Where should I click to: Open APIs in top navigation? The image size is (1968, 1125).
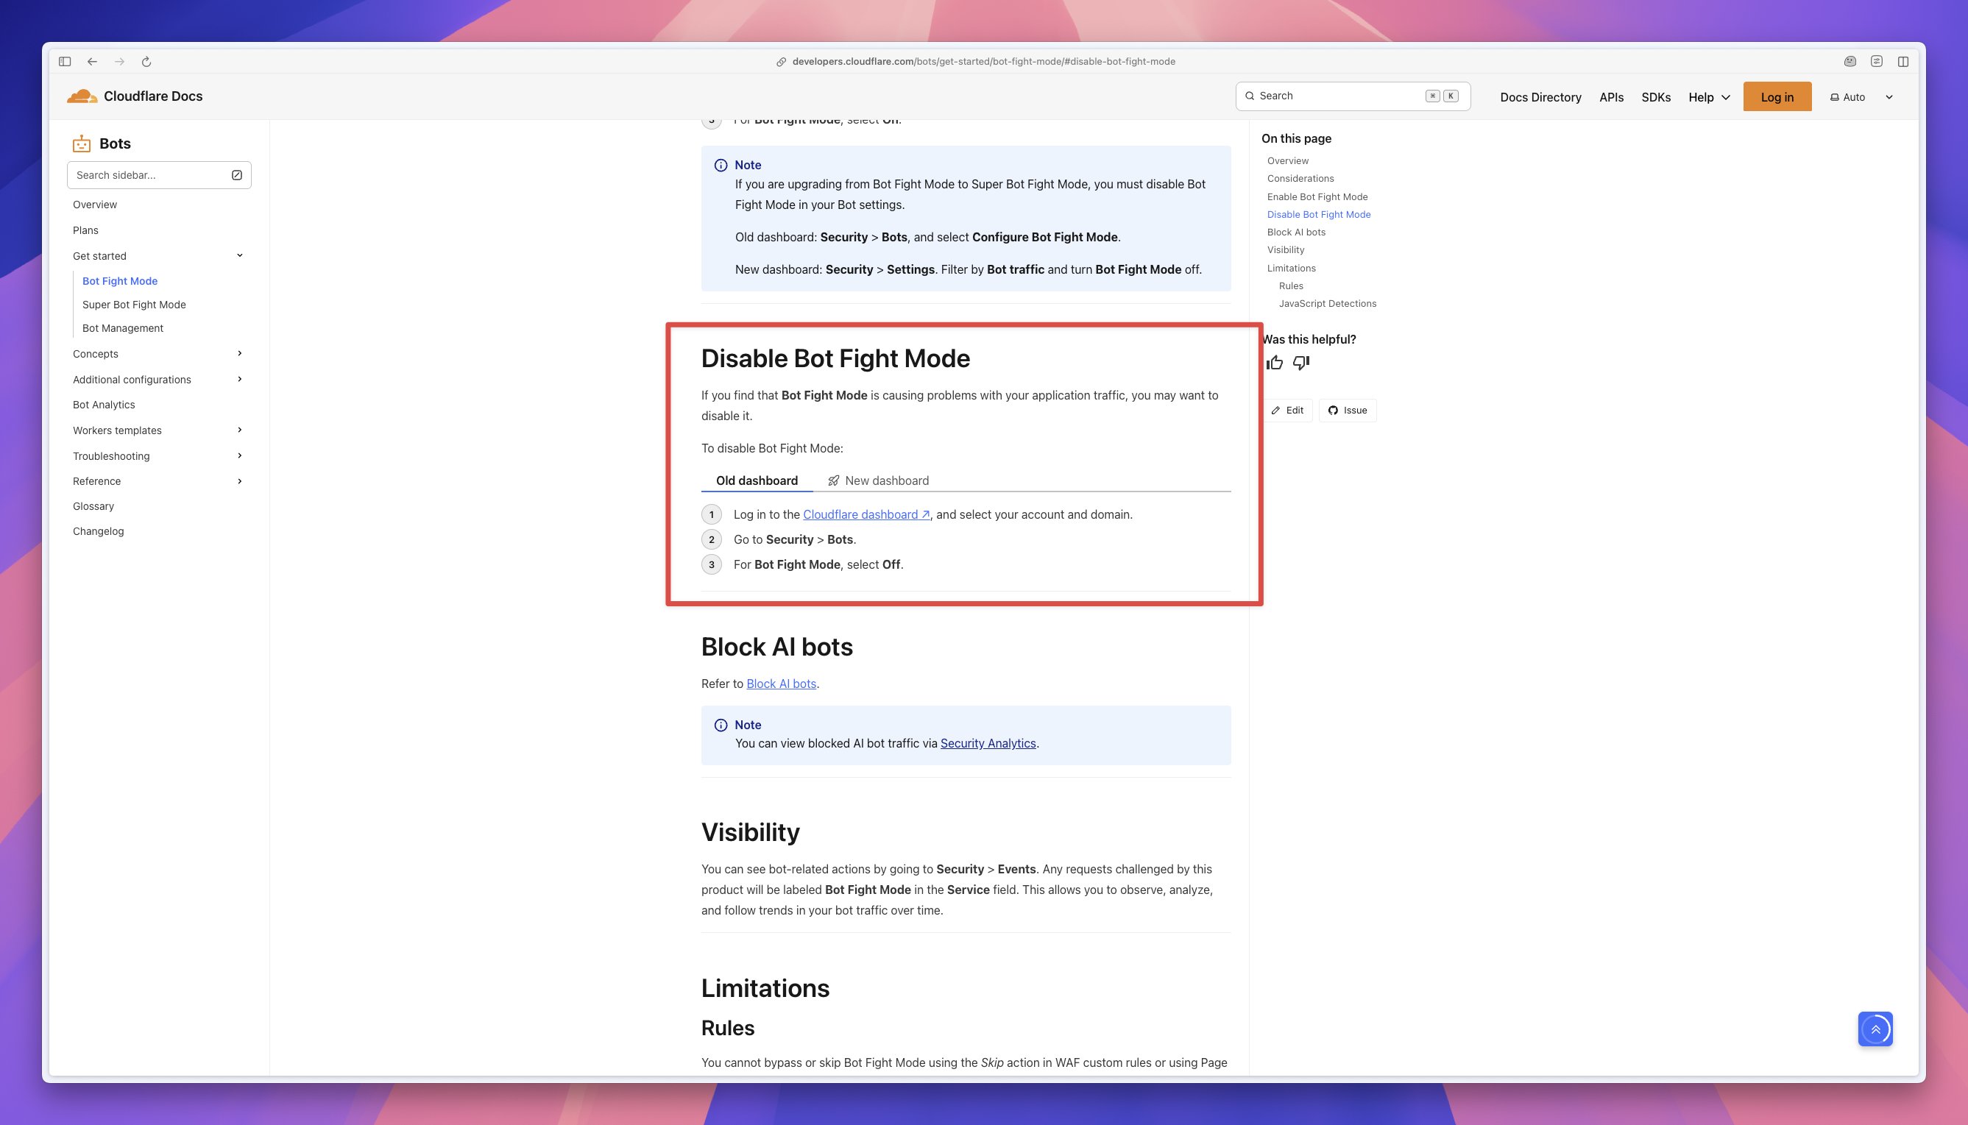point(1611,97)
